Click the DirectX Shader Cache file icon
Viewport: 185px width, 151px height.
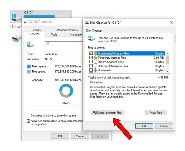point(95,62)
